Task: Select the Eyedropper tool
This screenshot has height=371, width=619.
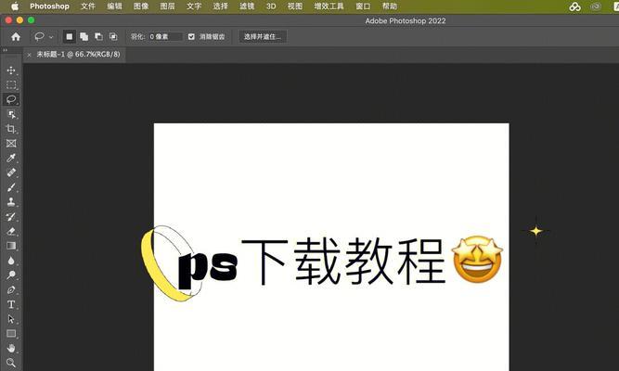Action: click(11, 158)
